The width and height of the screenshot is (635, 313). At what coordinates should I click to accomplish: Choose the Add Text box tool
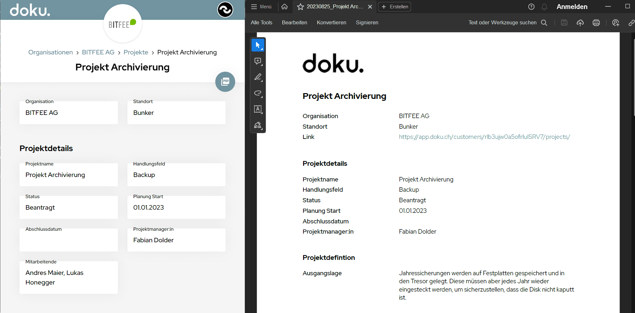point(258,109)
